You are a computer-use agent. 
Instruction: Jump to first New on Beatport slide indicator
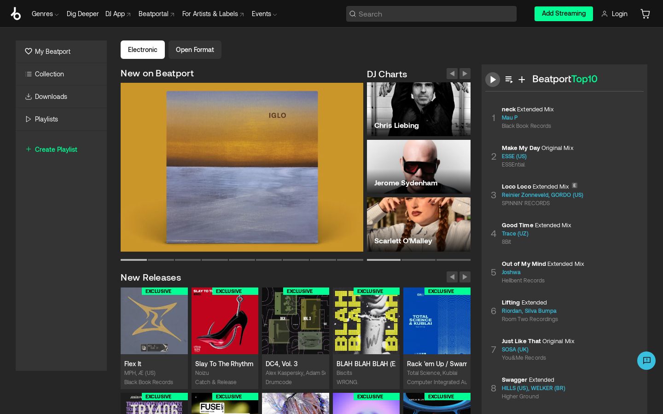(134, 260)
